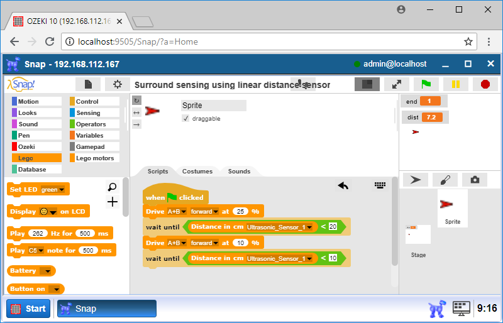The height and width of the screenshot is (323, 503).
Task: Open the settings gear menu
Action: [x=118, y=84]
